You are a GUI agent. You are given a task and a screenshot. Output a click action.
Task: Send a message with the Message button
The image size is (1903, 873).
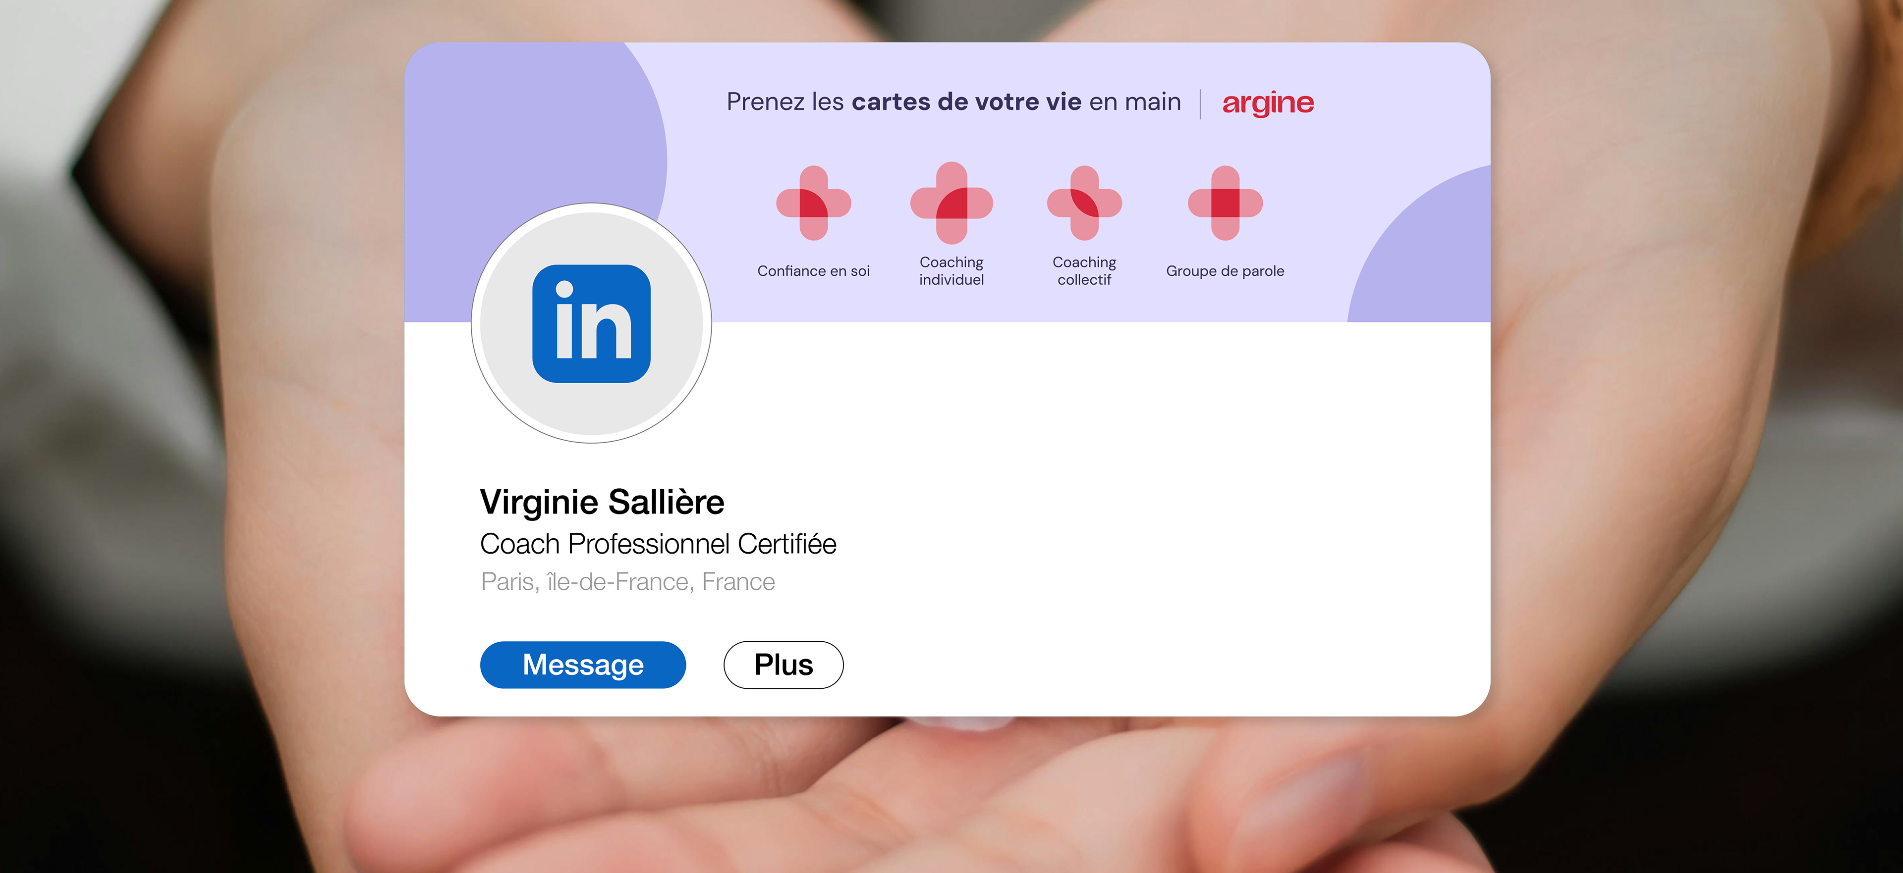pyautogui.click(x=583, y=665)
